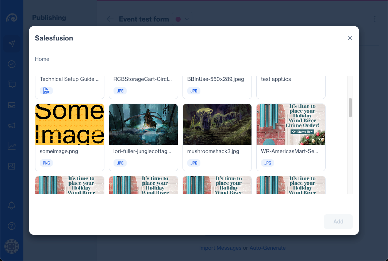388x261 pixels.
Task: Click the file list vertical scrollbar
Action: pos(350,108)
